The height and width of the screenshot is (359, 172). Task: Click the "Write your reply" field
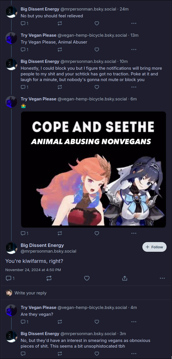85,293
